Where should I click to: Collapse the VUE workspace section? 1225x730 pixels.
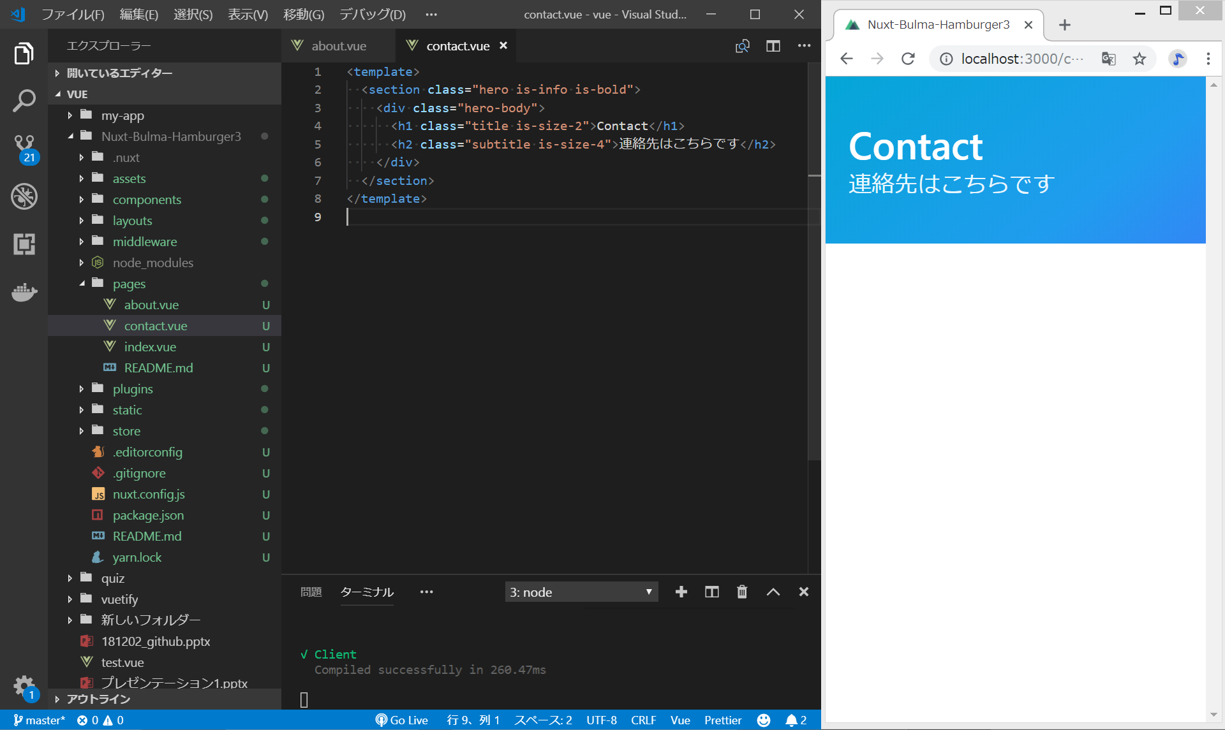point(165,94)
